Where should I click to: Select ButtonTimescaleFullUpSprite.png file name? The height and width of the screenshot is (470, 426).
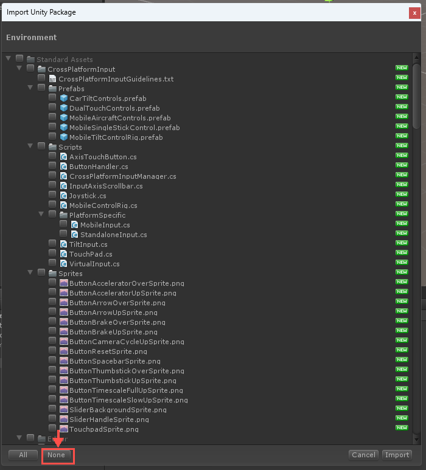click(127, 390)
